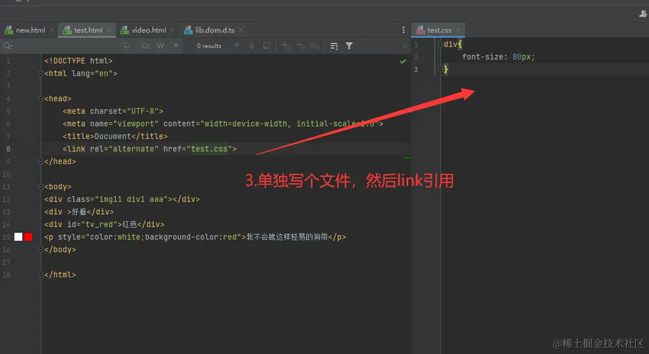Click the p style paragraph code line
Image resolution: width=649 pixels, height=354 pixels.
pyautogui.click(x=195, y=237)
